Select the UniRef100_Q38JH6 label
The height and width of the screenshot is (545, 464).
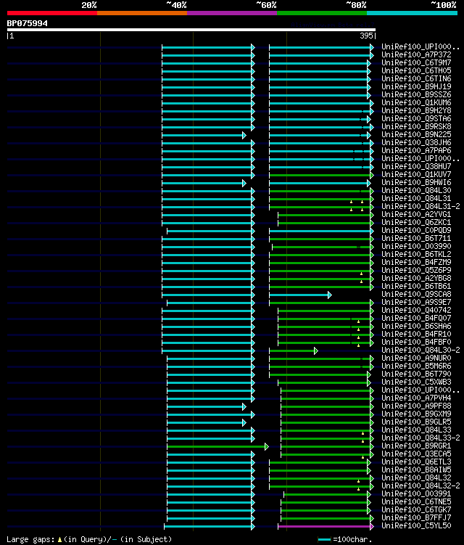[x=416, y=143]
